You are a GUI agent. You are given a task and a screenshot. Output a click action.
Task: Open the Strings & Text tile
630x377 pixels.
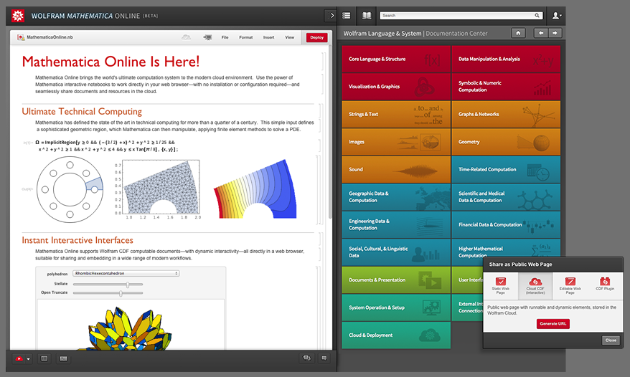(396, 115)
